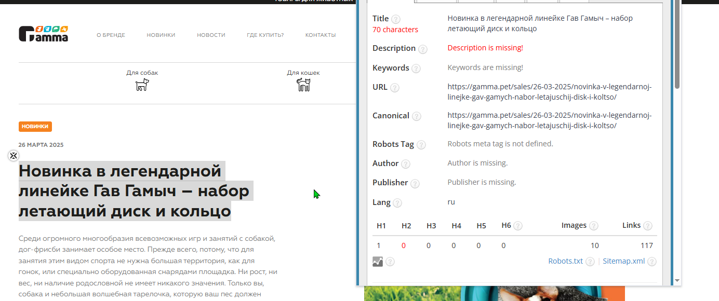Screen dimensions: 719x301
Task: Click the red H2 count 0
Action: pyautogui.click(x=404, y=245)
